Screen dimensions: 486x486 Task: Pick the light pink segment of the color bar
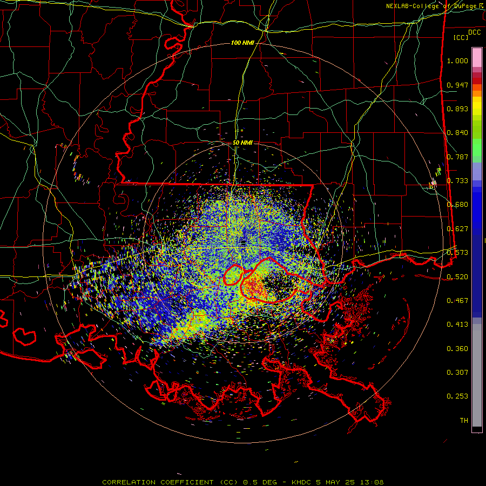[x=477, y=57]
